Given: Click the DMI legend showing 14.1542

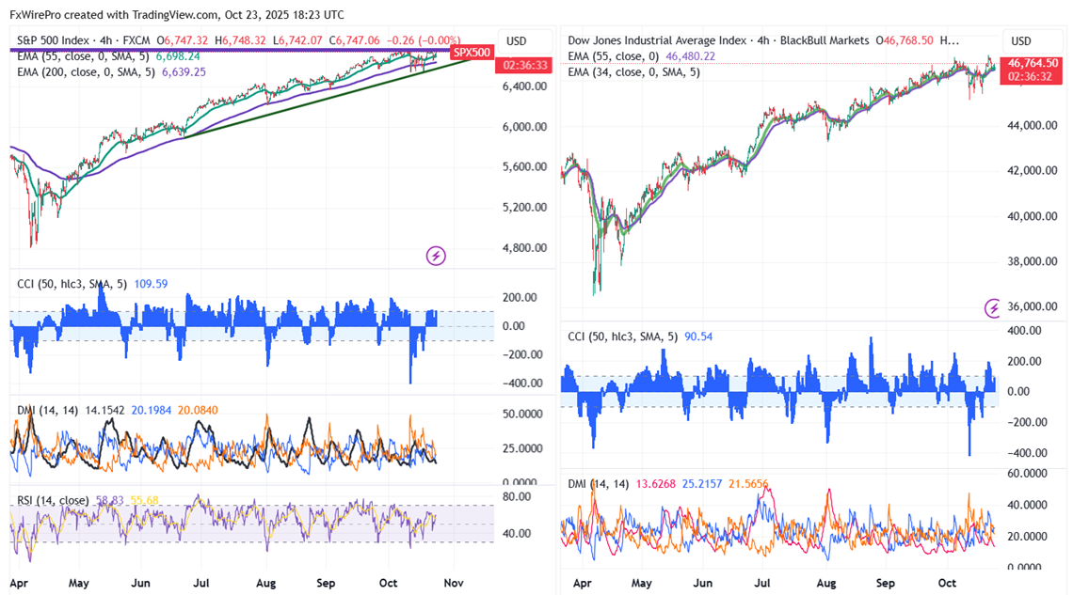Looking at the screenshot, I should (x=117, y=410).
